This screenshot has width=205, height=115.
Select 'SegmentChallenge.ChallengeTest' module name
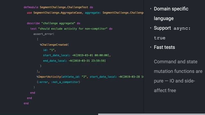(64, 7)
